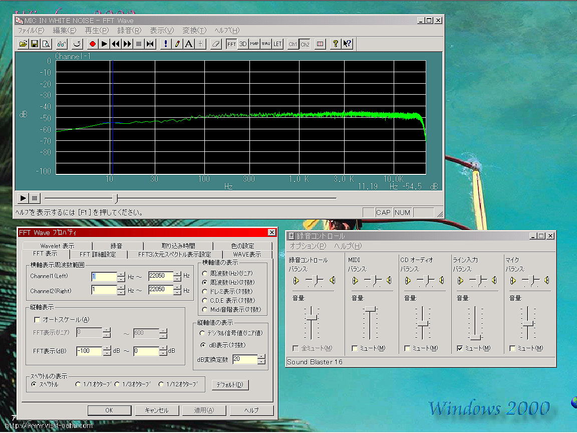This screenshot has width=577, height=433.
Task: Mute the マイク channel checkbox
Action: tap(512, 348)
